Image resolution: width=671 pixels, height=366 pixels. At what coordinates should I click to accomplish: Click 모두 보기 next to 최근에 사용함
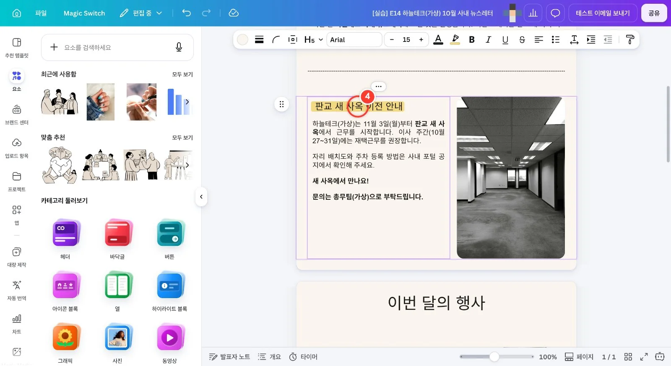tap(182, 74)
